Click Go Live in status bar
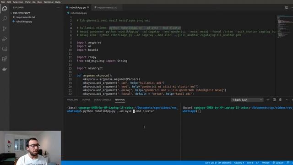Screen dimensions: 293x165 point(278,163)
